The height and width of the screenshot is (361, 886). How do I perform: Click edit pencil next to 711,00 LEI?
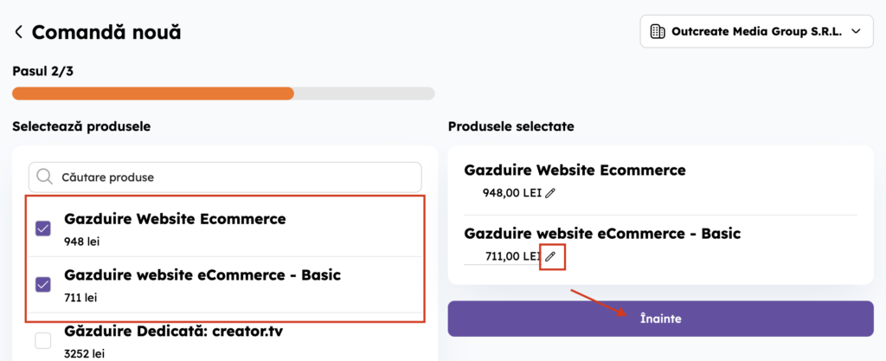tap(551, 256)
